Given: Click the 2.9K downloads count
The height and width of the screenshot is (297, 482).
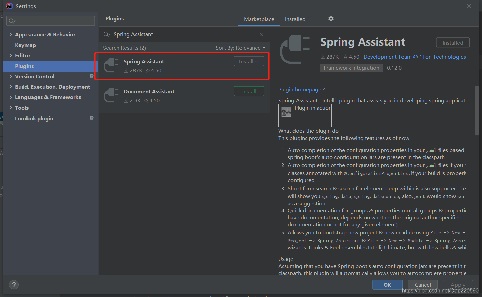Looking at the screenshot, I should tap(135, 101).
